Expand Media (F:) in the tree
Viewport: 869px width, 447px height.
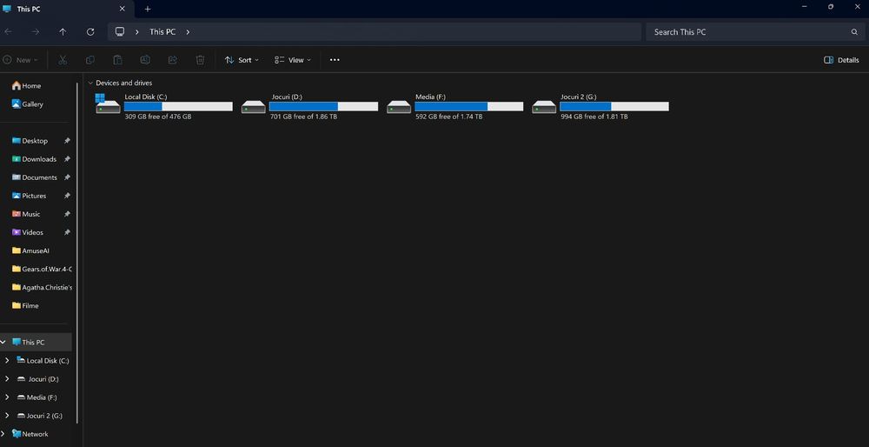7,397
